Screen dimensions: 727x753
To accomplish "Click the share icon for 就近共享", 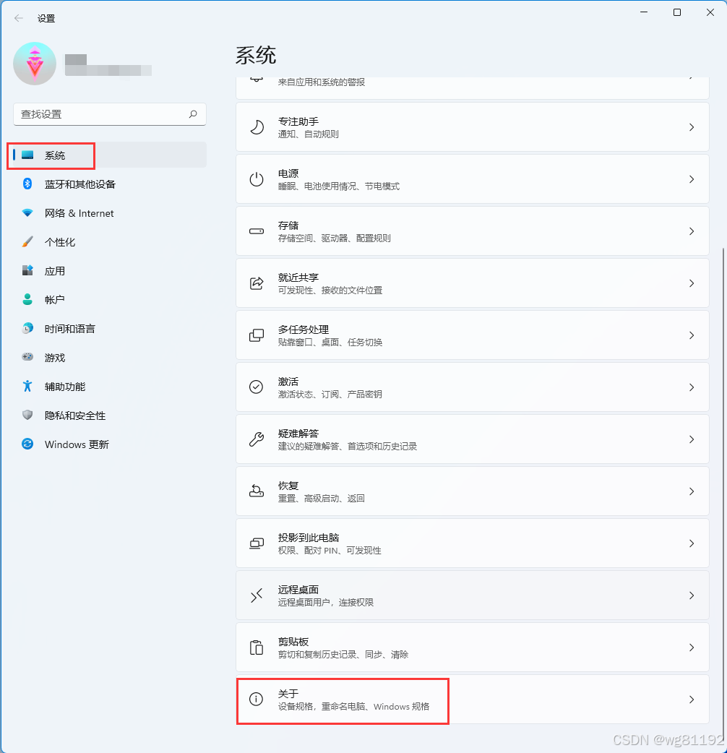I will click(257, 283).
